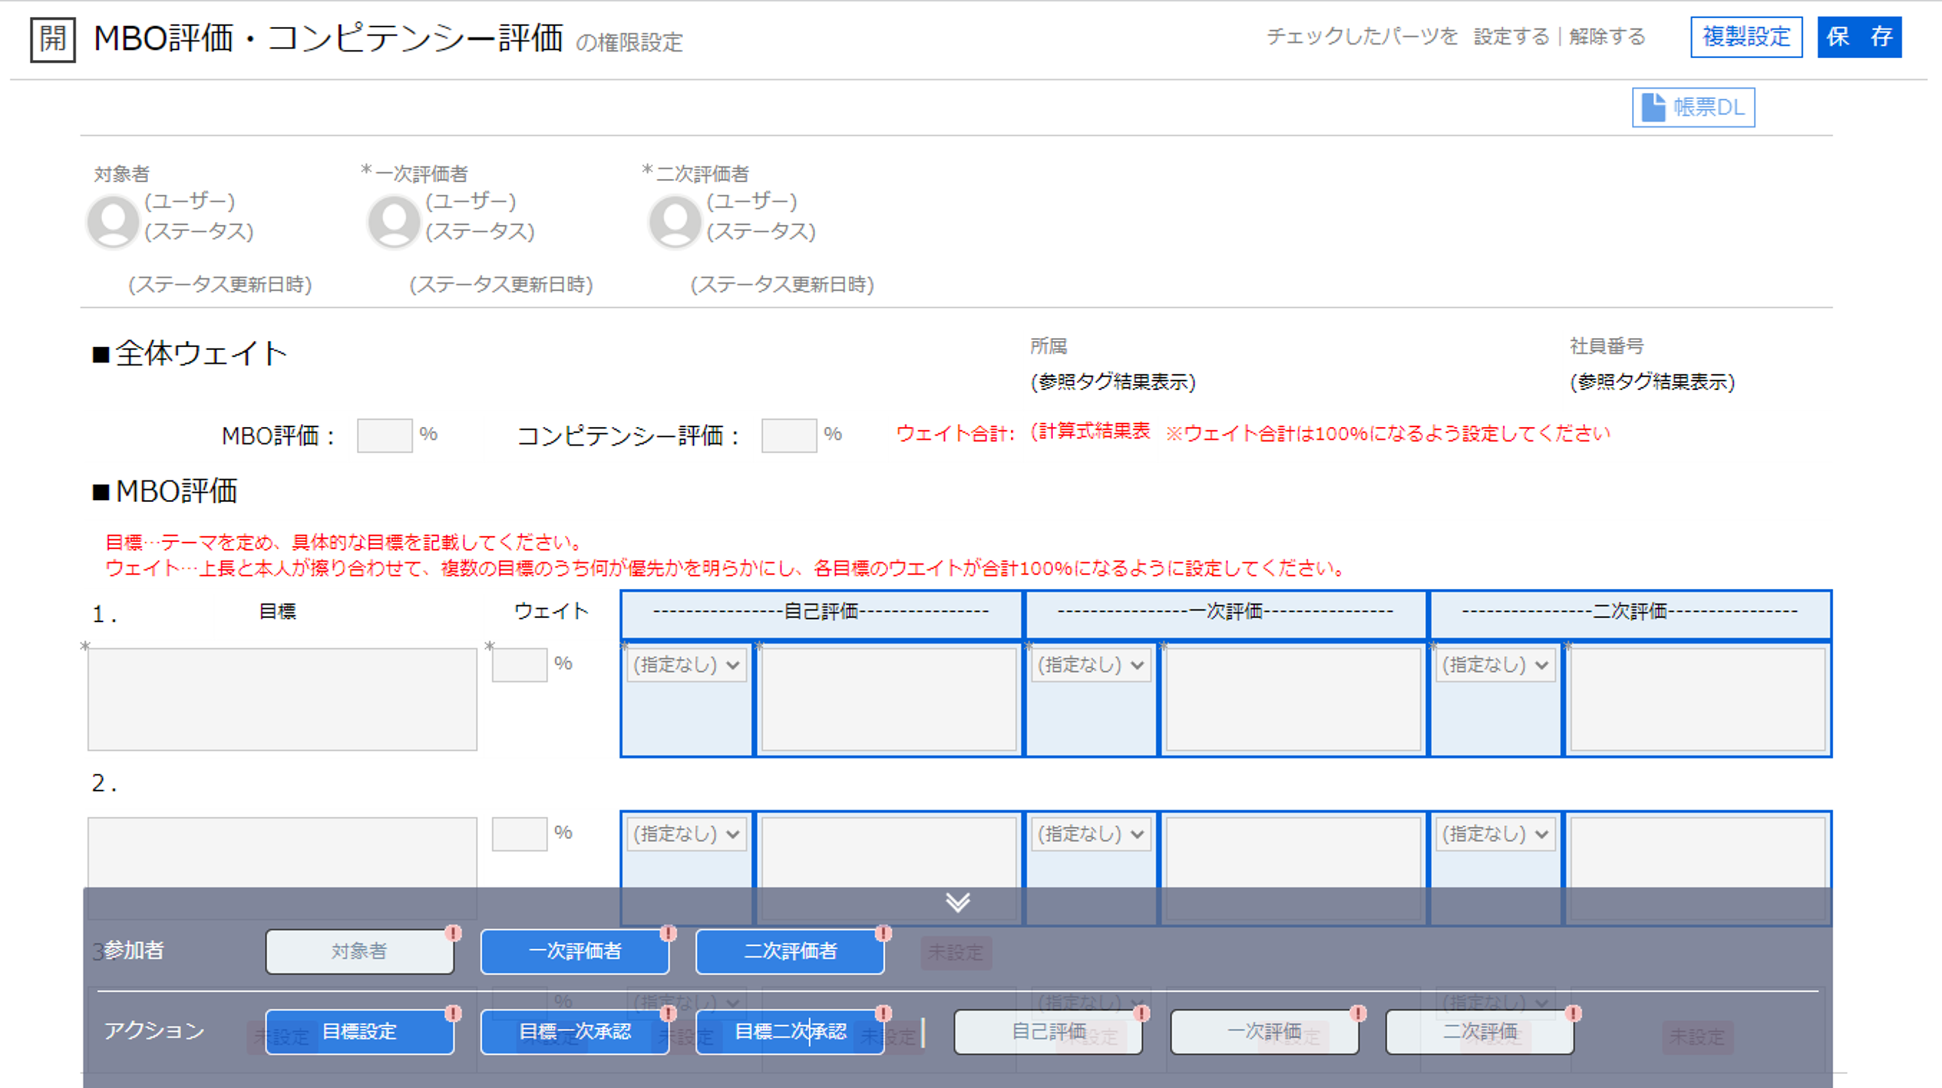Click alert badge on 対象者 participant button
This screenshot has width=1942, height=1088.
click(453, 933)
